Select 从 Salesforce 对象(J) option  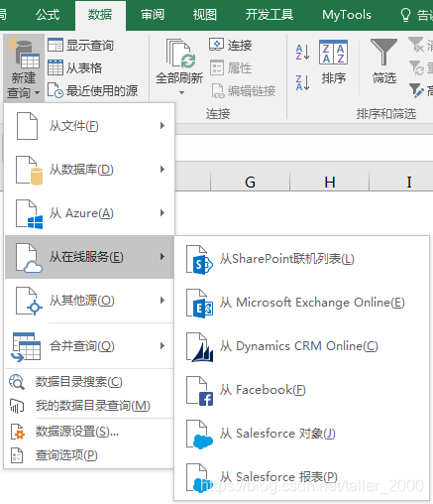click(x=301, y=434)
